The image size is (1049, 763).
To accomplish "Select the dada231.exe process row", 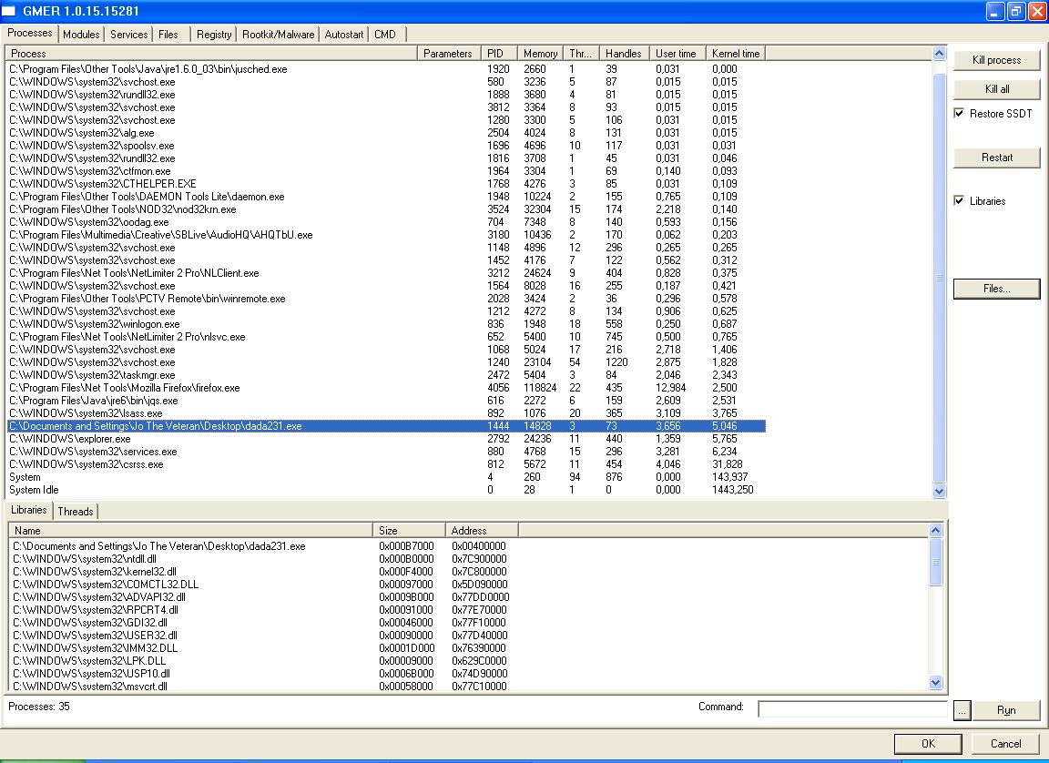I will 386,426.
